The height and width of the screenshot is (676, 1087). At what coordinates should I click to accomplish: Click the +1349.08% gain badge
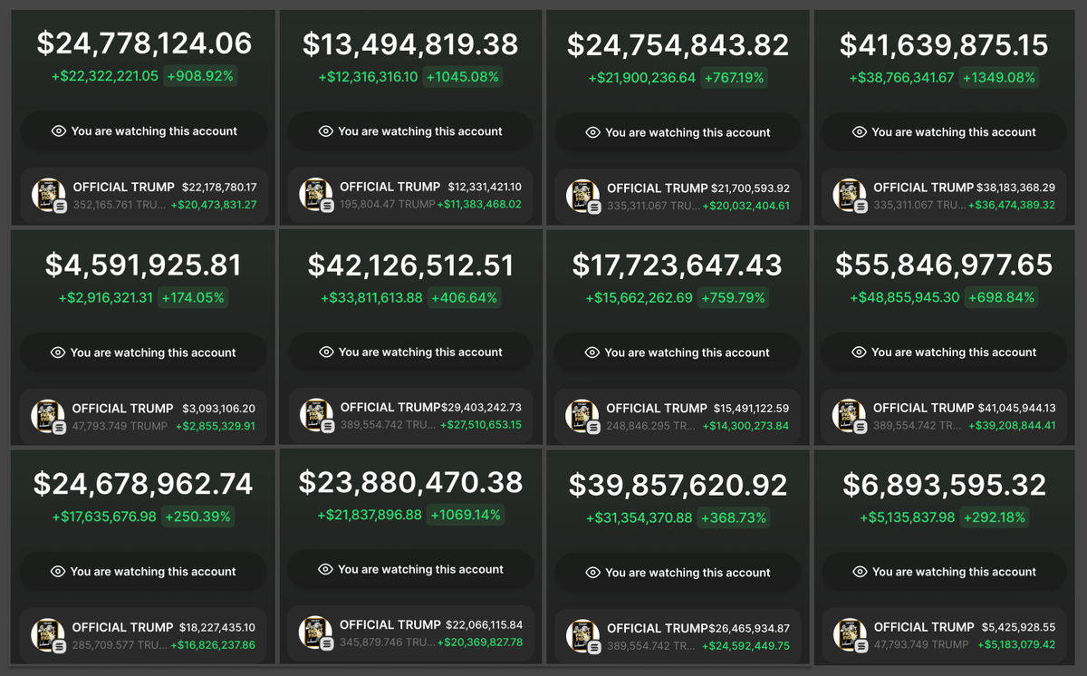click(999, 78)
